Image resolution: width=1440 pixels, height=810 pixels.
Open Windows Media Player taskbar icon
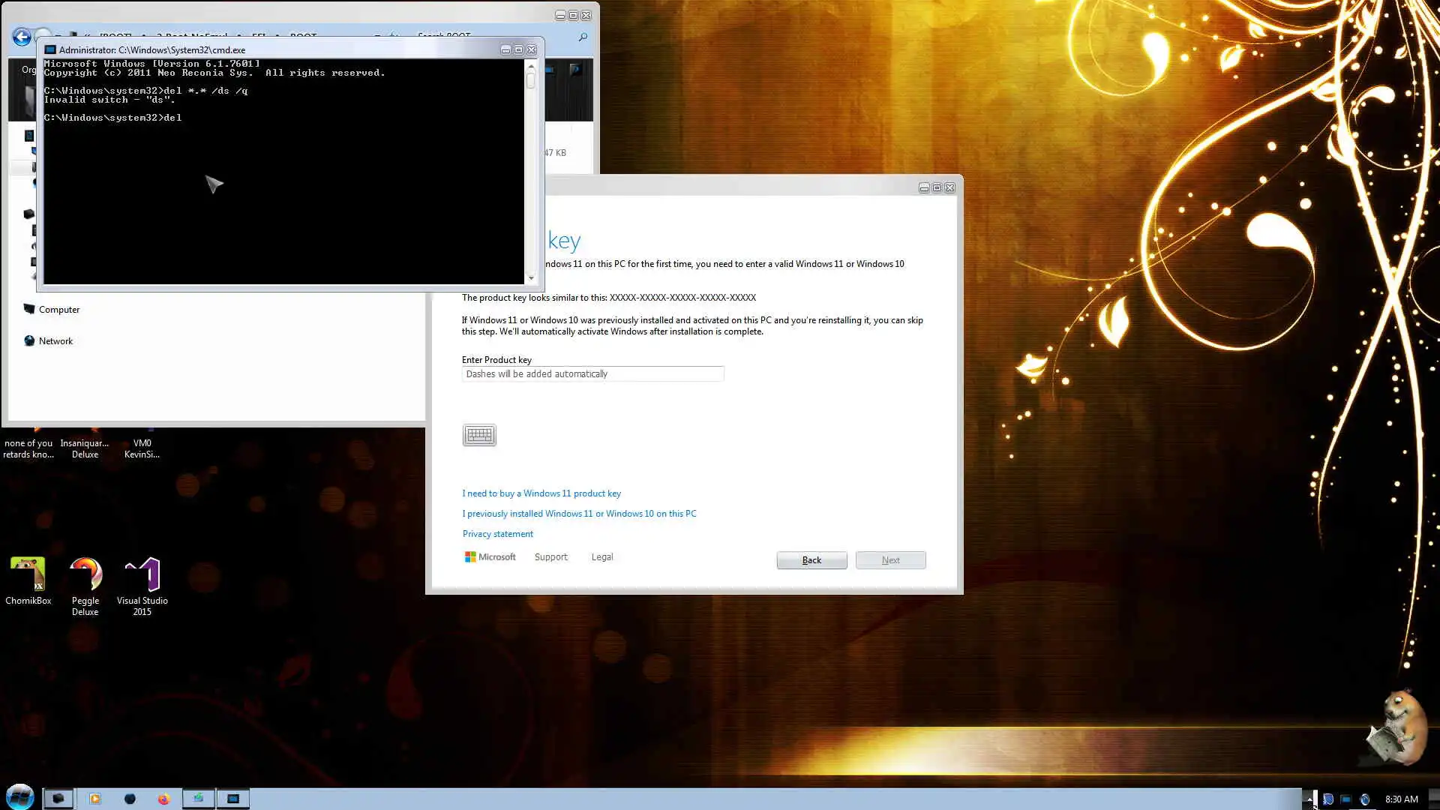coord(95,799)
